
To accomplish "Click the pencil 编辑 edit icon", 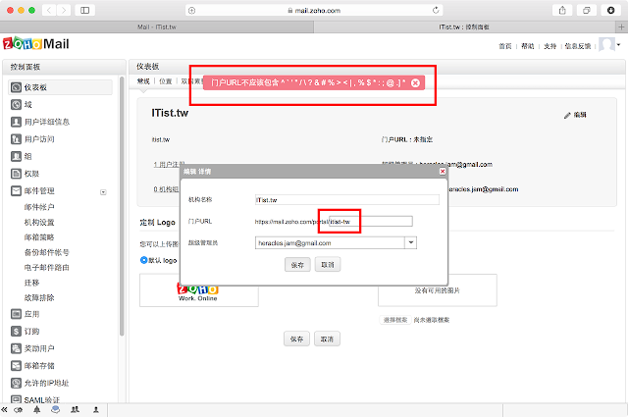I will [575, 115].
